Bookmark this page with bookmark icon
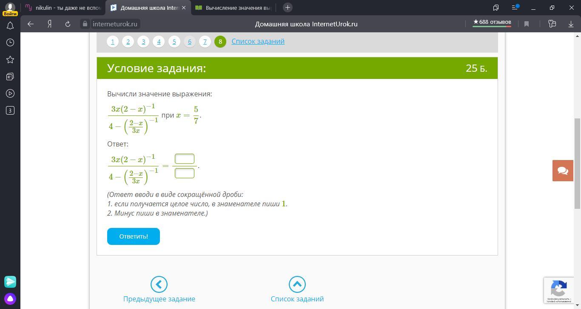 coord(527,24)
